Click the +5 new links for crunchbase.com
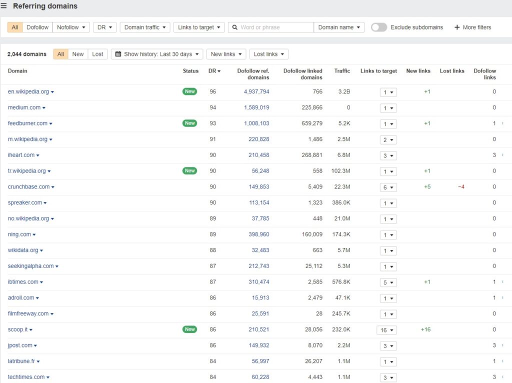This screenshot has height=383, width=512. click(427, 187)
